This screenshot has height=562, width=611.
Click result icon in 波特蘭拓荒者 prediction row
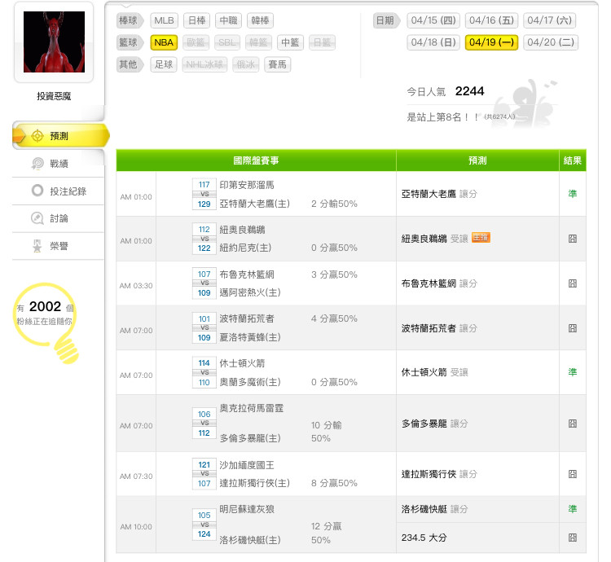(x=573, y=328)
